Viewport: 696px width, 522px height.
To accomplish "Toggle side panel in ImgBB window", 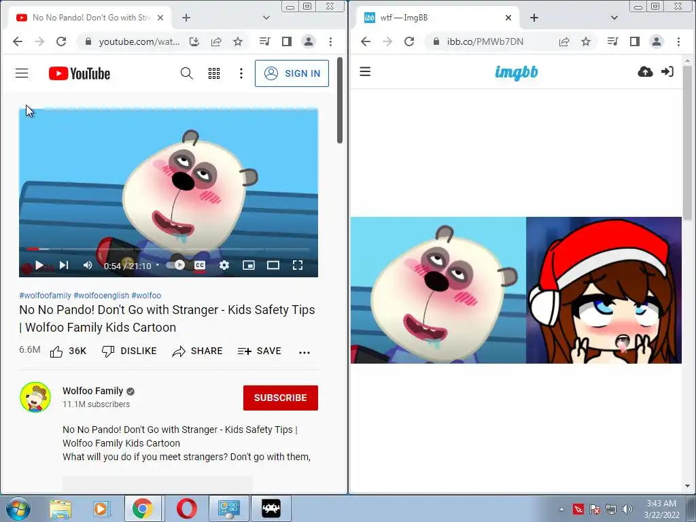I will click(x=635, y=41).
